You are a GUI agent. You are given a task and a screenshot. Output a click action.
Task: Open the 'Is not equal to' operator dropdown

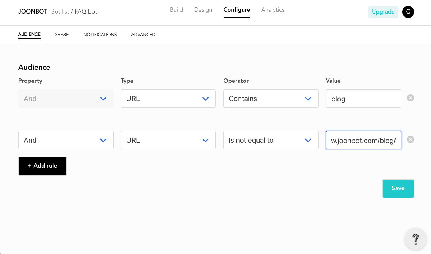(x=271, y=140)
